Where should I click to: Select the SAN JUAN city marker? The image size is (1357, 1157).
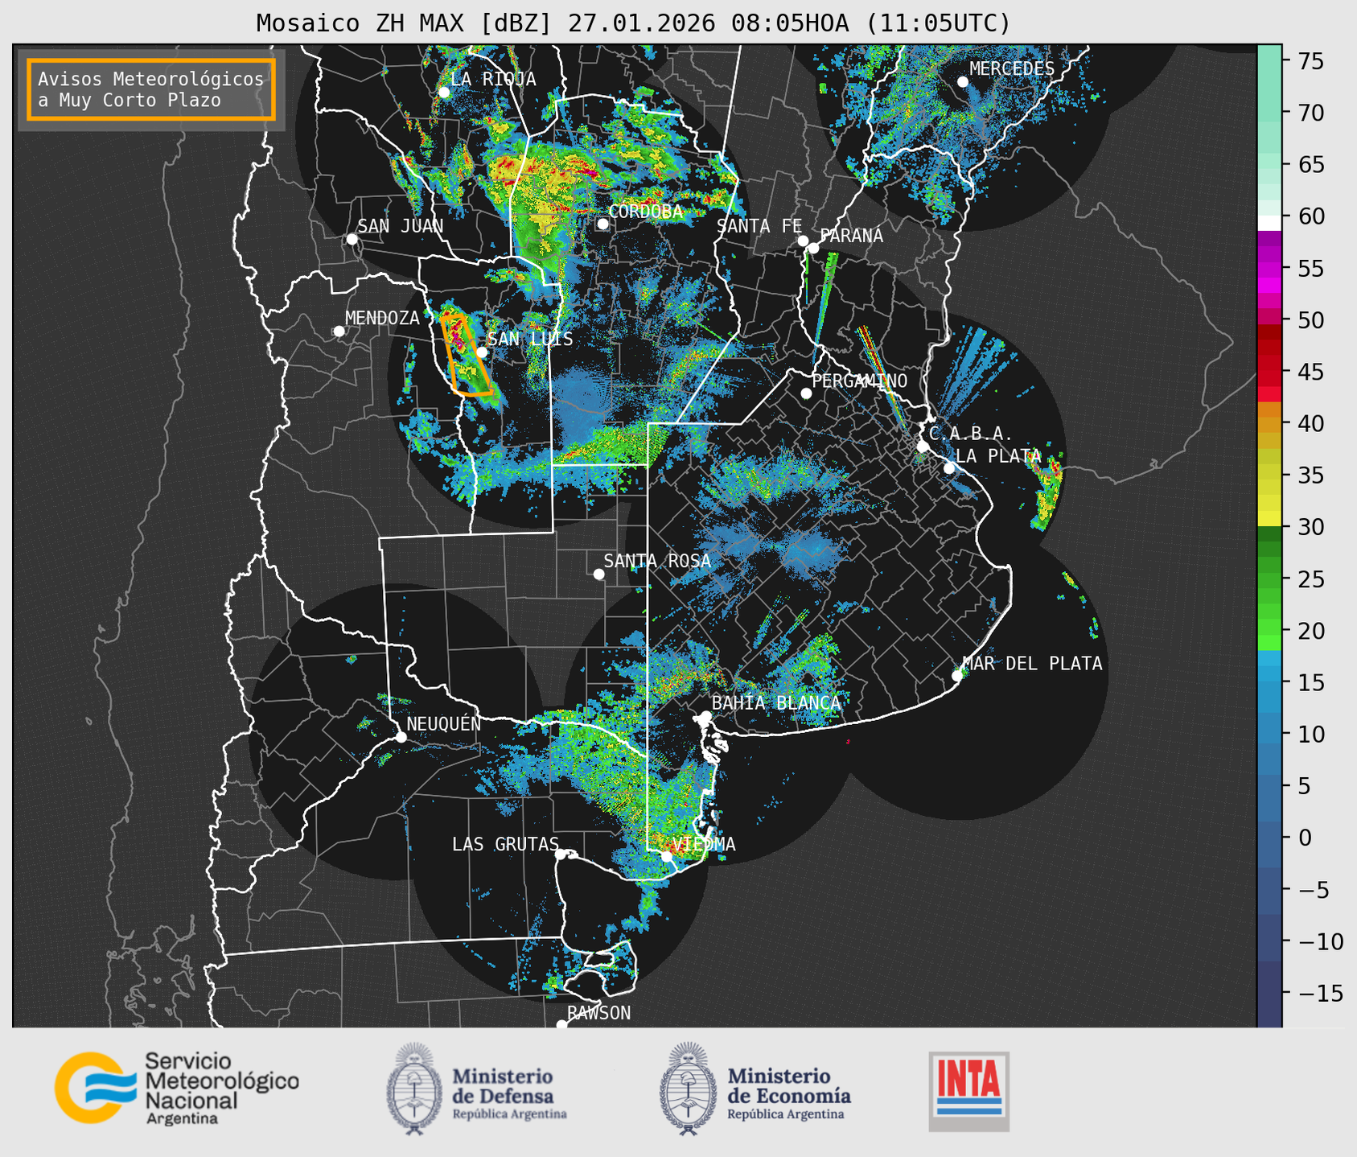pyautogui.click(x=352, y=239)
